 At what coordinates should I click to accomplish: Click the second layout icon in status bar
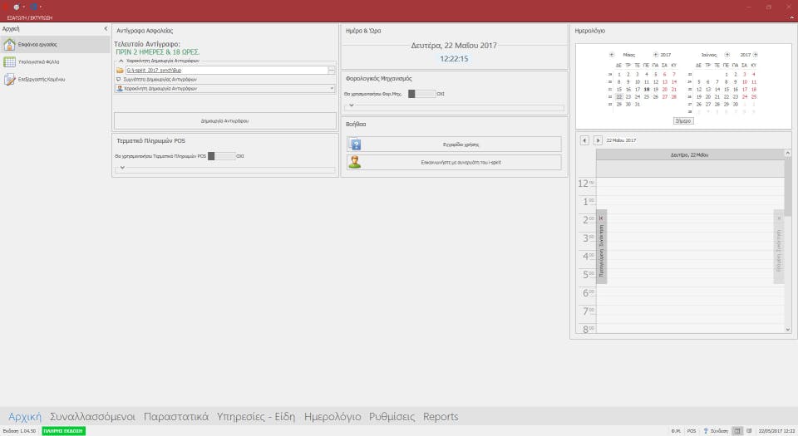(x=749, y=431)
